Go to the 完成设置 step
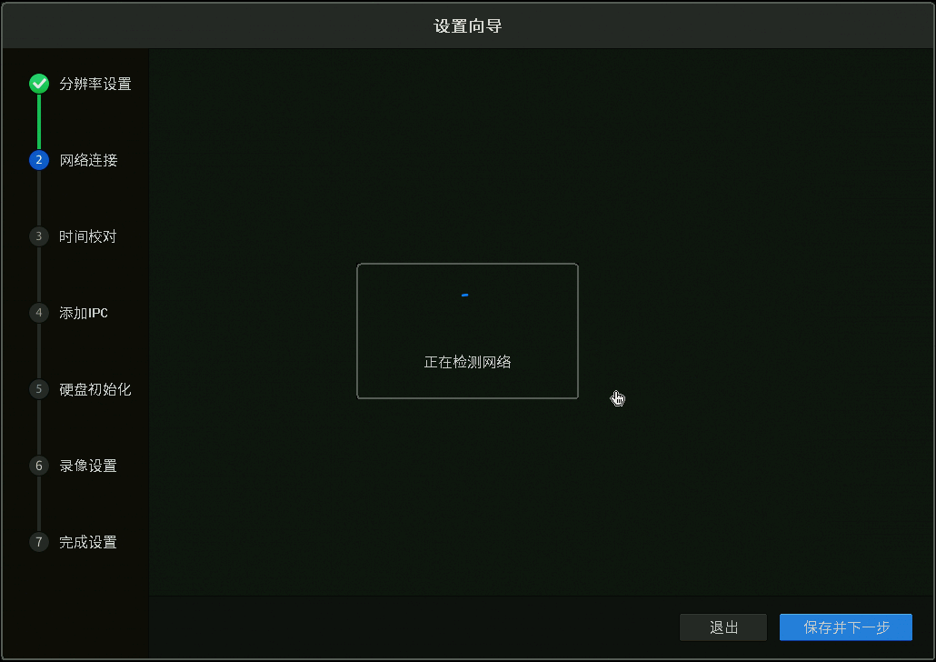This screenshot has height=662, width=936. (88, 542)
